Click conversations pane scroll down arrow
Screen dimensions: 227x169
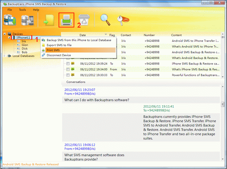pos(223,159)
